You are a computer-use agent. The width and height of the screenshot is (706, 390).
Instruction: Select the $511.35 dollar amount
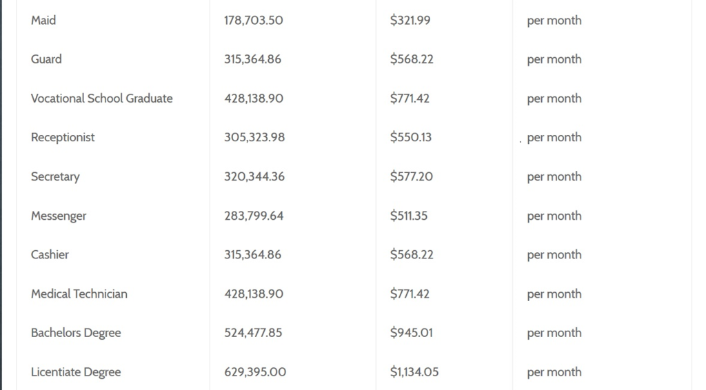408,216
